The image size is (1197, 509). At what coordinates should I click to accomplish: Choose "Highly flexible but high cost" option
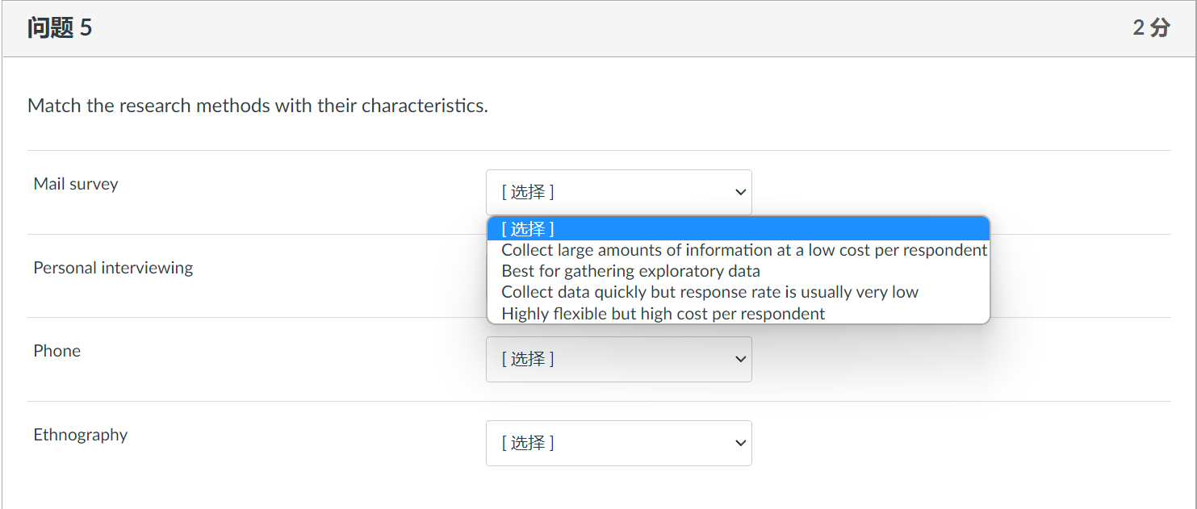[663, 314]
